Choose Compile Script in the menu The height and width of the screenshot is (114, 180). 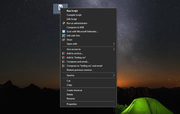74,15
